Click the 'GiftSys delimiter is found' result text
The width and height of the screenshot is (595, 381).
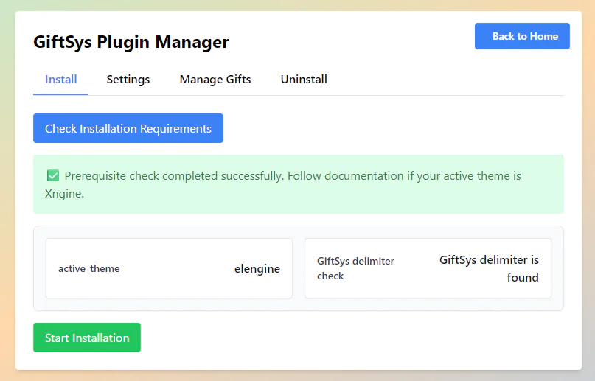coord(489,268)
